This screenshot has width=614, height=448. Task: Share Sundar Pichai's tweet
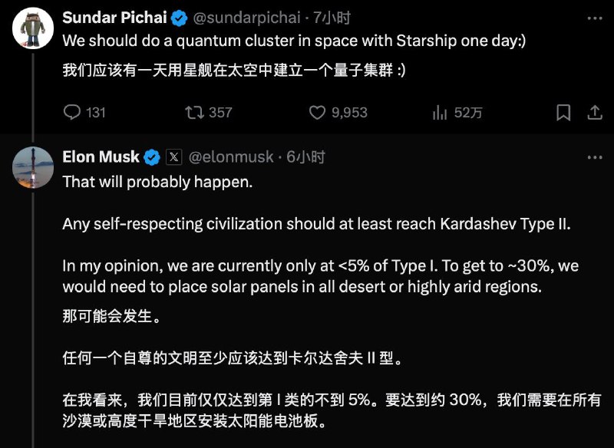click(594, 112)
